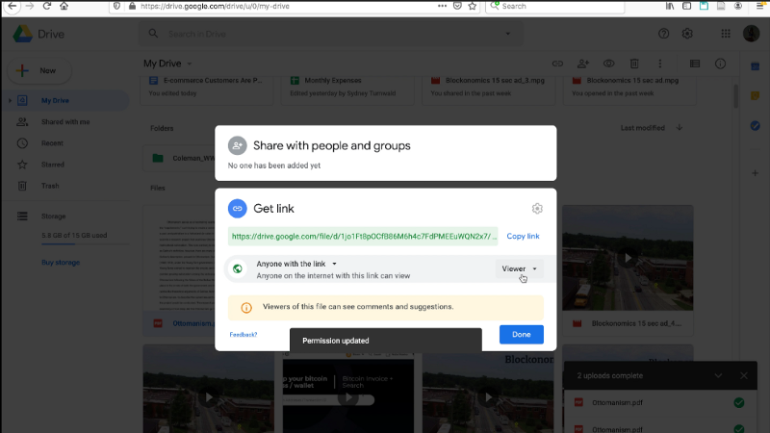Open search options arrow in Drive search
Screen dimensions: 770x433
coord(508,34)
